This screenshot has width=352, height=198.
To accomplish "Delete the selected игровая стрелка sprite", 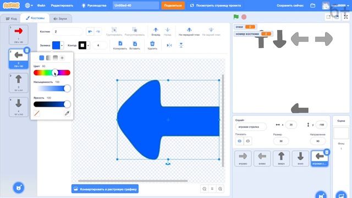I will [327, 152].
